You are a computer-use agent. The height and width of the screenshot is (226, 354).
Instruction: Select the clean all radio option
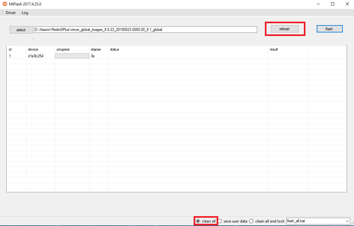(205, 221)
